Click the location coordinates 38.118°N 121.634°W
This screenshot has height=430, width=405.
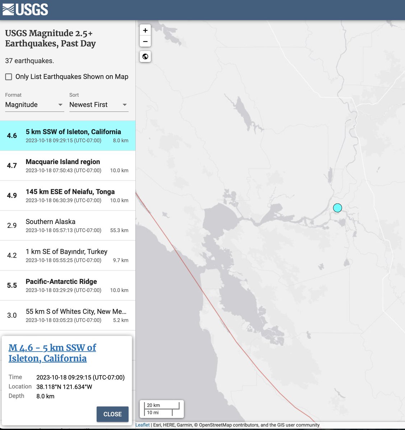[x=64, y=387]
